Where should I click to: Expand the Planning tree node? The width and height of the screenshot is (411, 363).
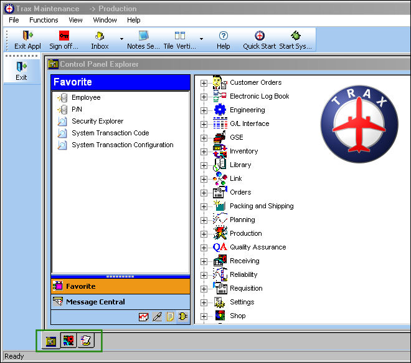click(x=204, y=220)
